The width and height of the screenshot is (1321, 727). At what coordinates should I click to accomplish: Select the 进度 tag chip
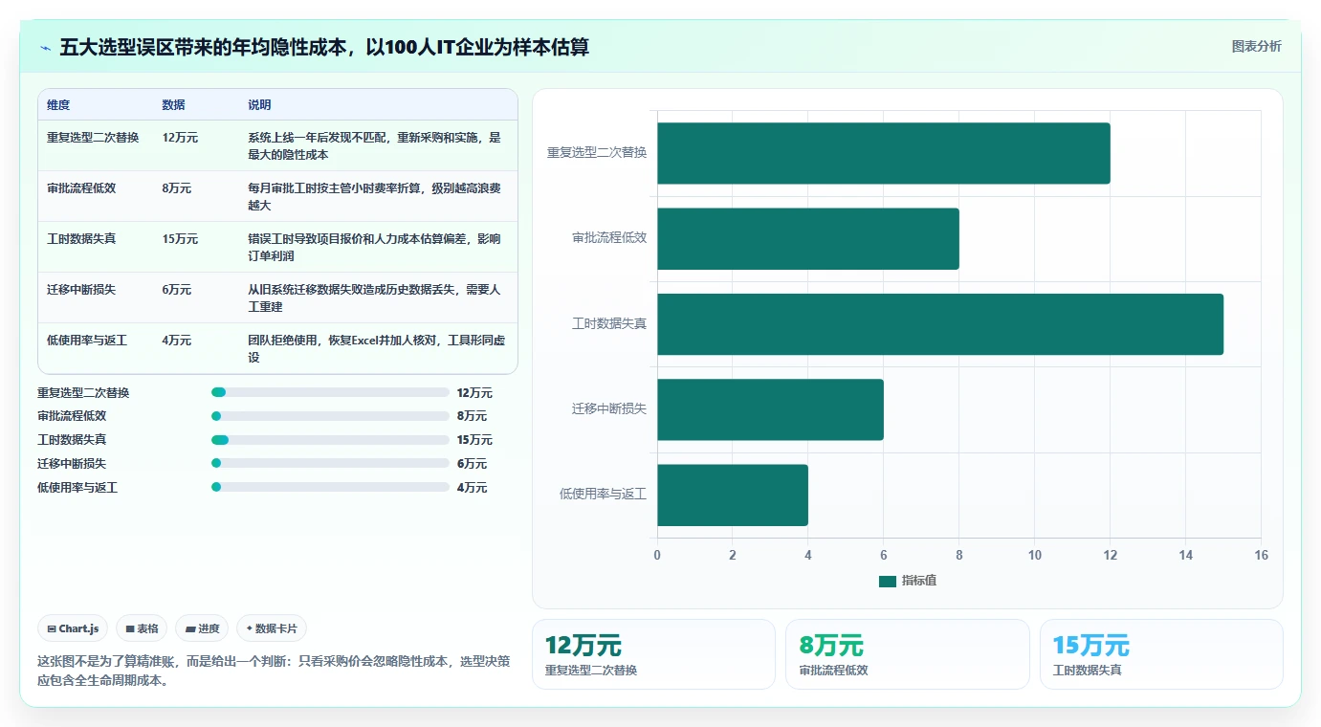(x=202, y=628)
